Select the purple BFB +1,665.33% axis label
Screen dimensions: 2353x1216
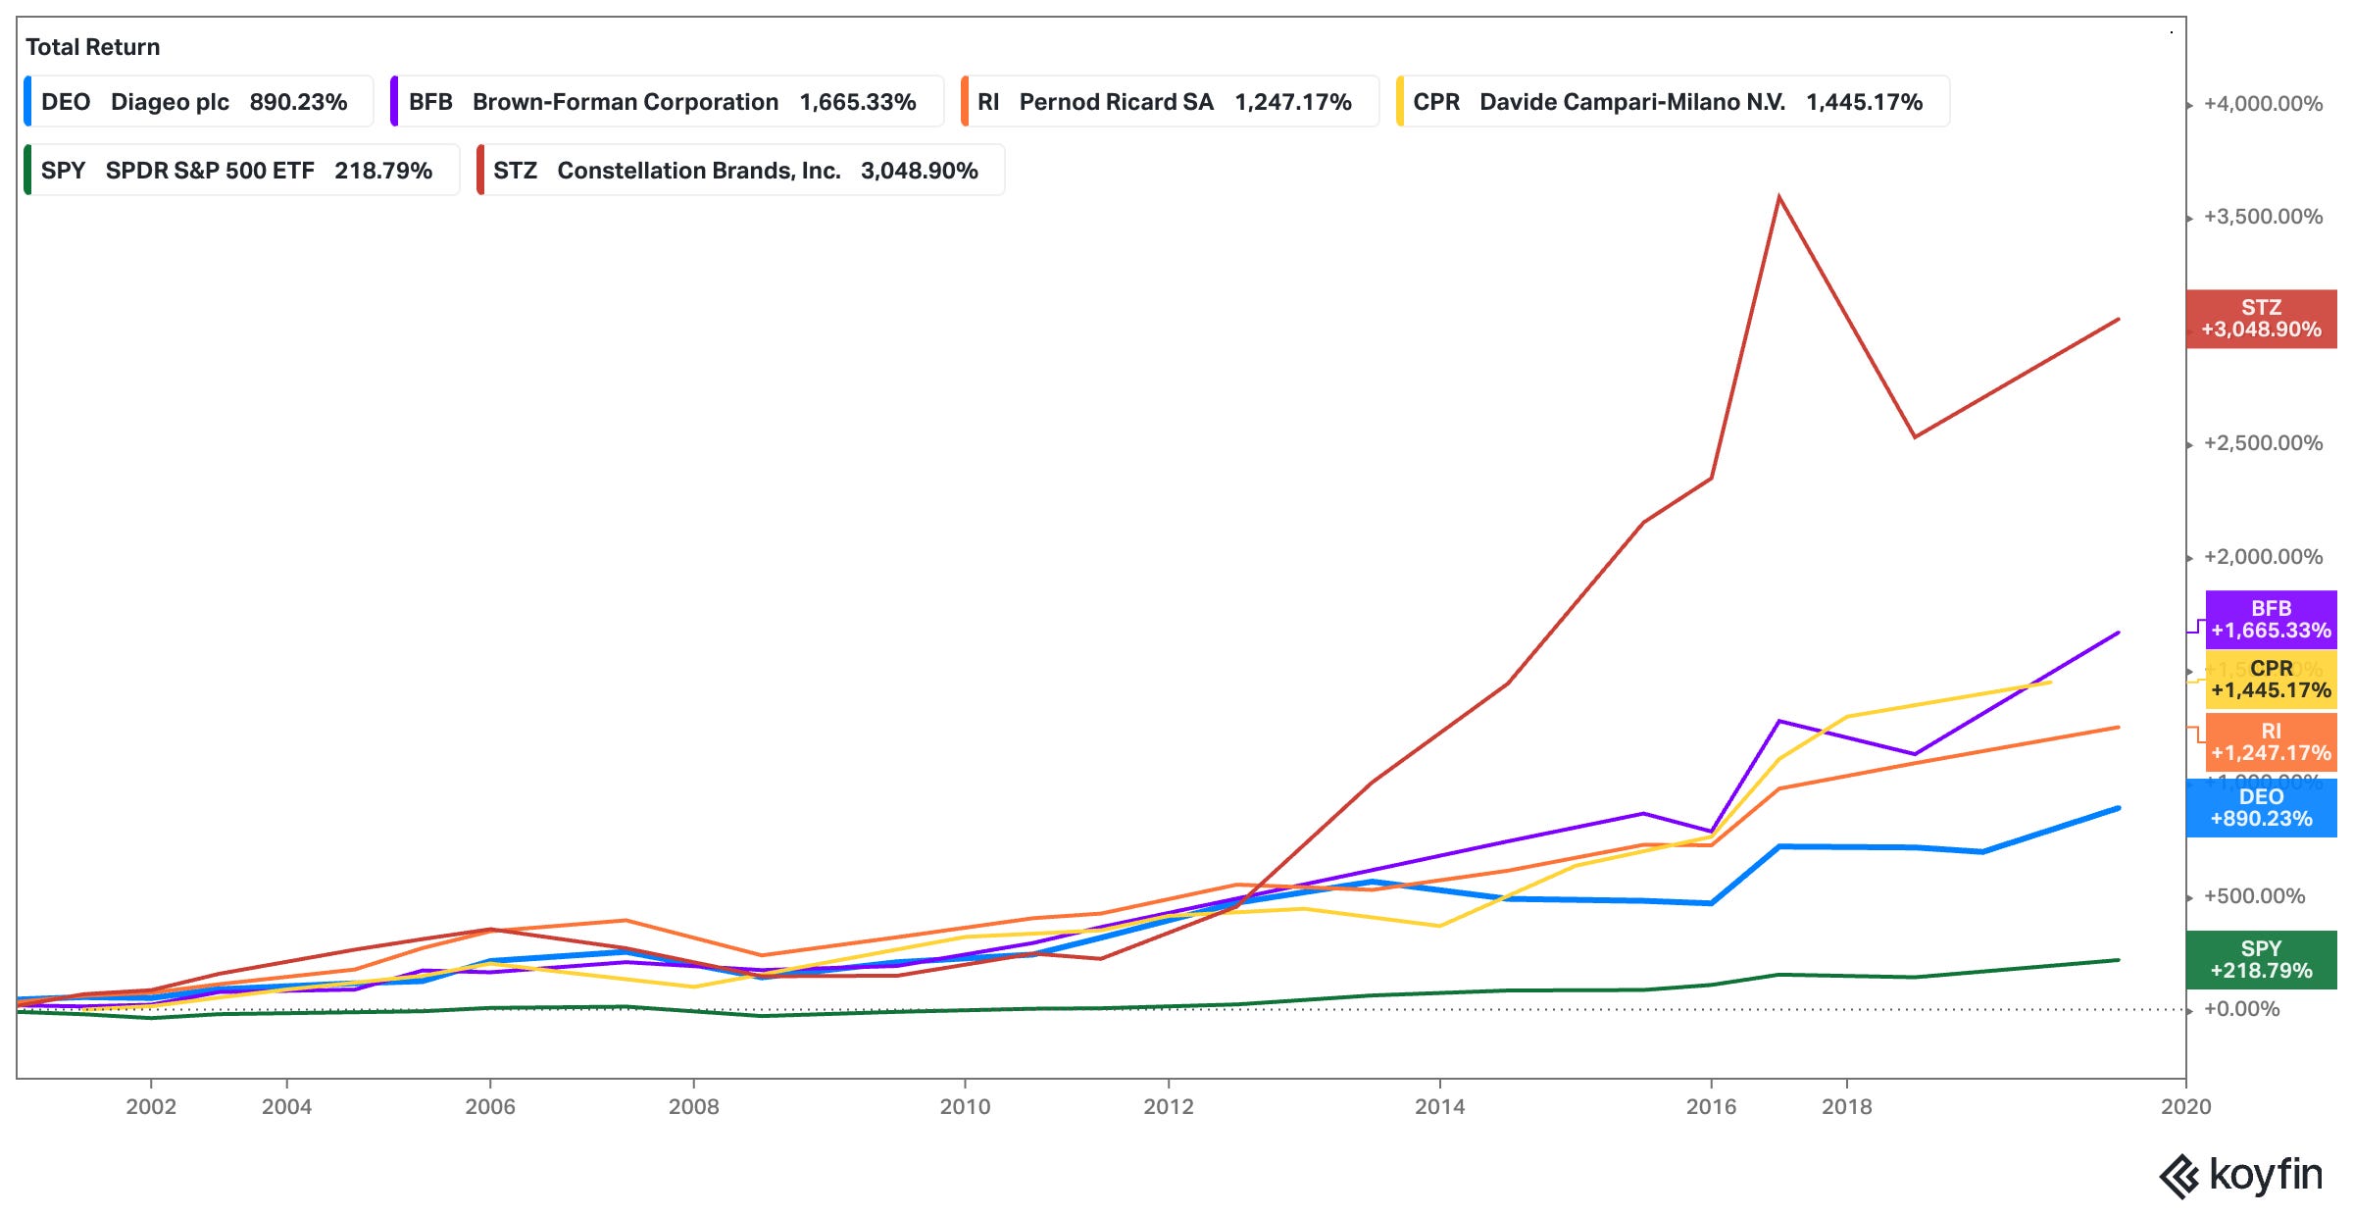coord(2271,620)
